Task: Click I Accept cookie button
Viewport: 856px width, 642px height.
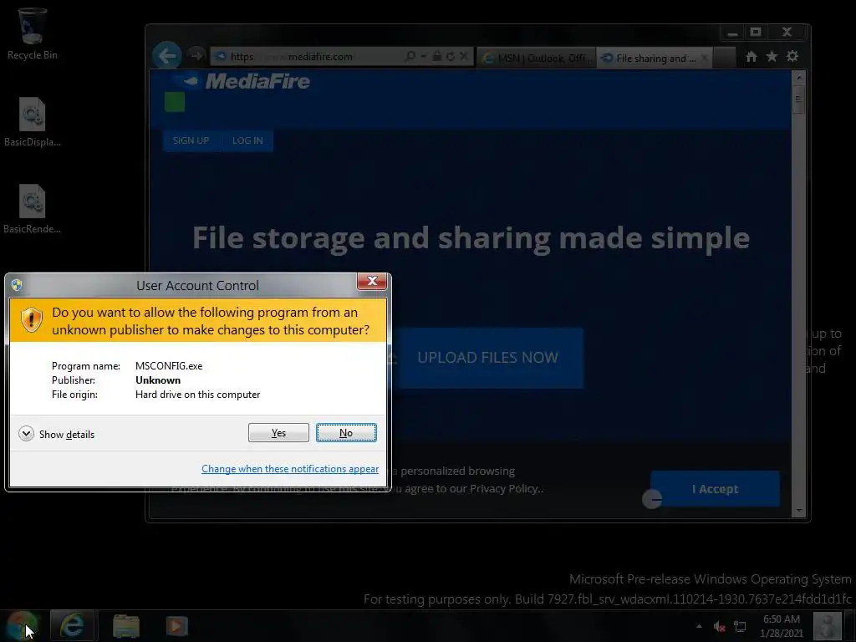Action: click(716, 488)
